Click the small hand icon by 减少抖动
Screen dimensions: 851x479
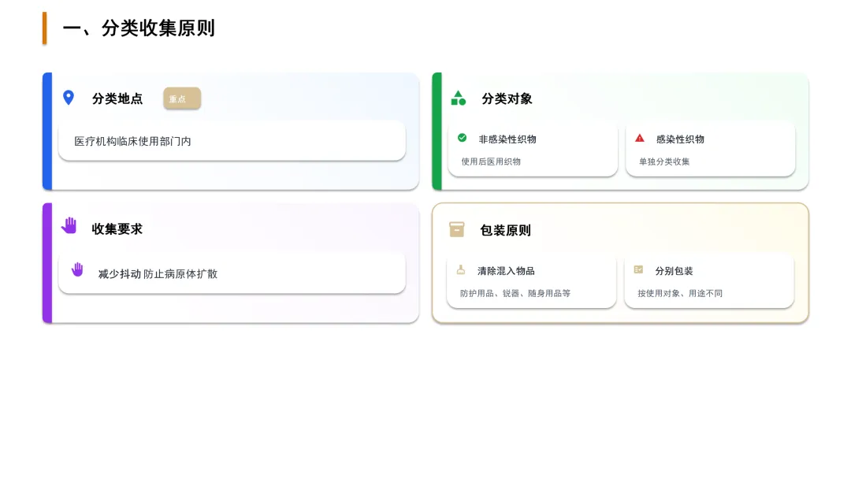point(77,269)
